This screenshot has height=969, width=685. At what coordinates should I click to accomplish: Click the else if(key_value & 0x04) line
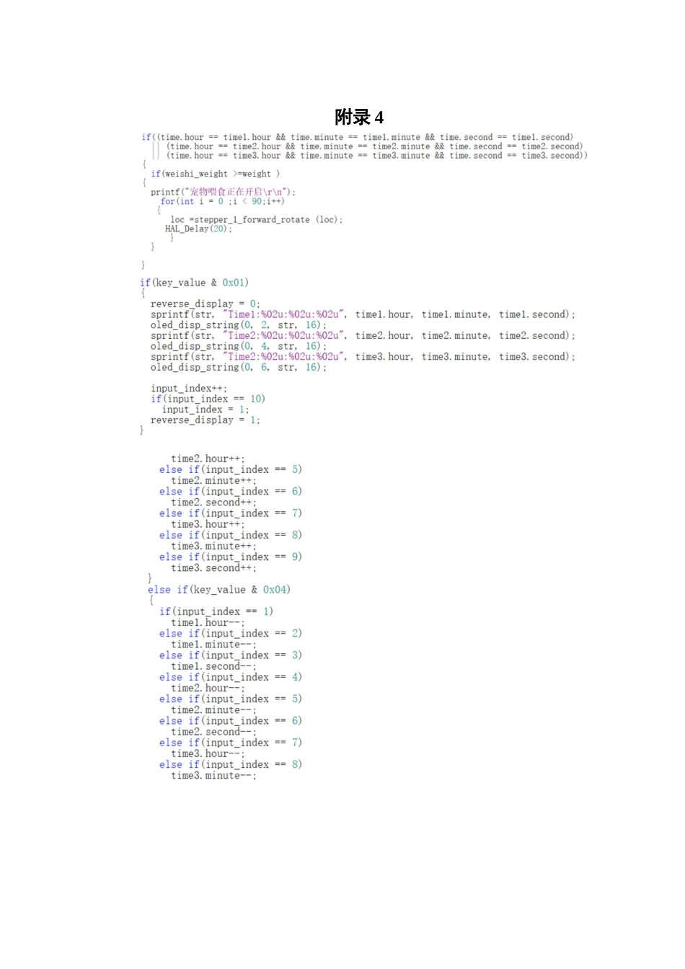pyautogui.click(x=219, y=590)
